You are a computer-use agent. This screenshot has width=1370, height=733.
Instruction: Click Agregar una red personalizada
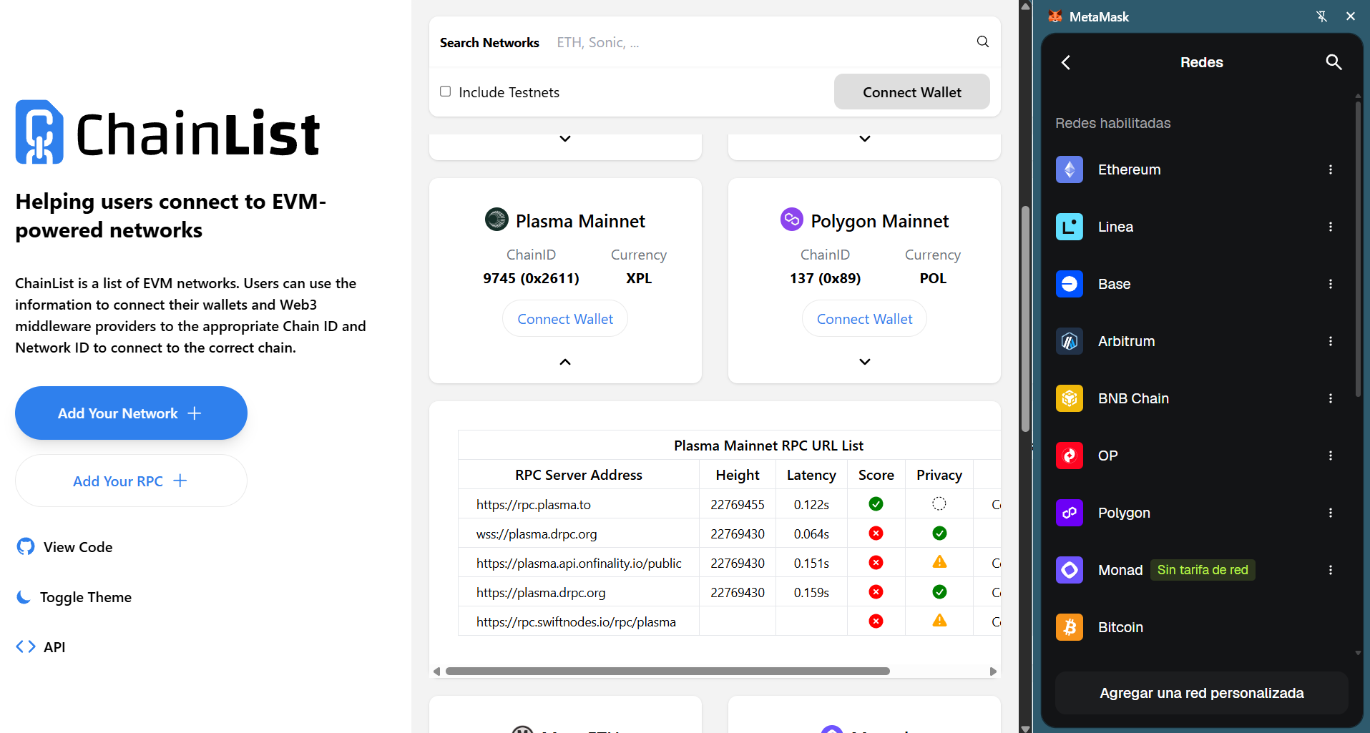1201,692
